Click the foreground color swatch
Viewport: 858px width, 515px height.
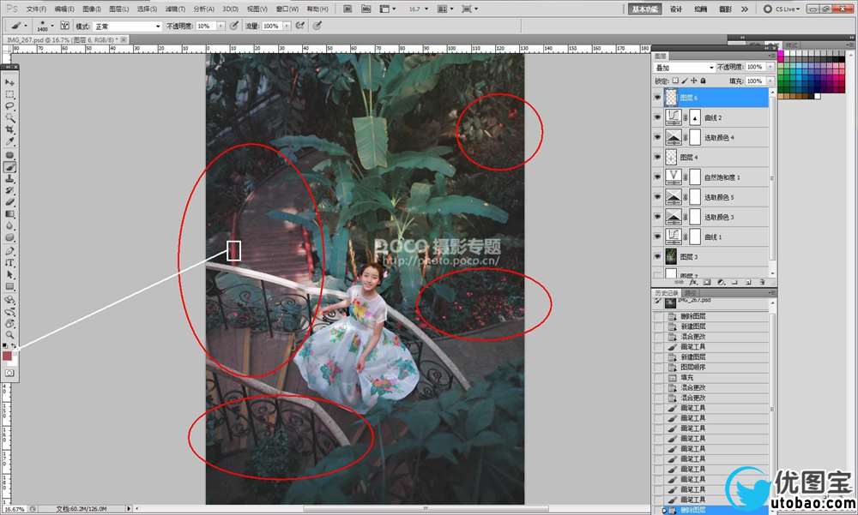[7, 356]
